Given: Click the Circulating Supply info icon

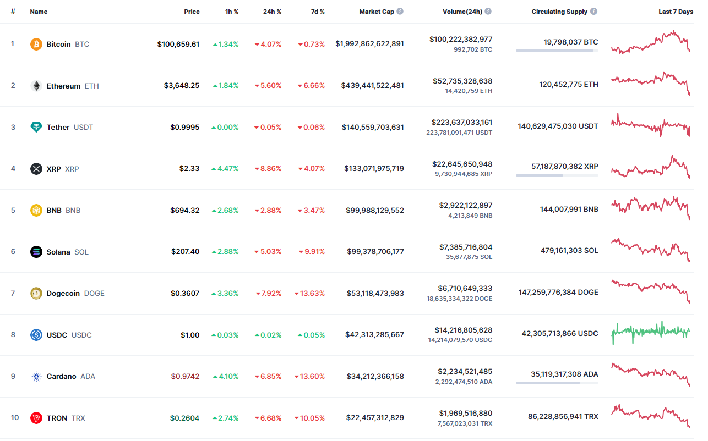Looking at the screenshot, I should tap(594, 12).
